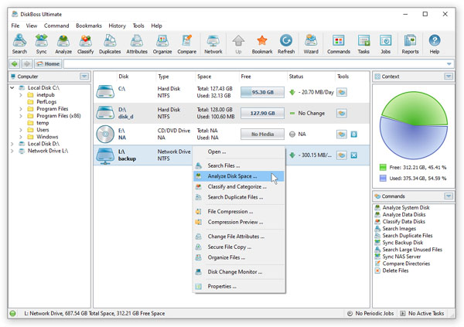The image size is (464, 327).
Task: Open the Command menu
Action: click(x=56, y=26)
